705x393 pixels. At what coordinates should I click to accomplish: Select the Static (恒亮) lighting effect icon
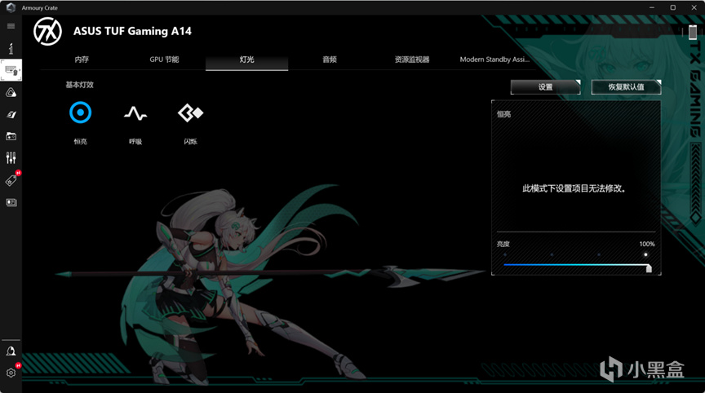81,113
